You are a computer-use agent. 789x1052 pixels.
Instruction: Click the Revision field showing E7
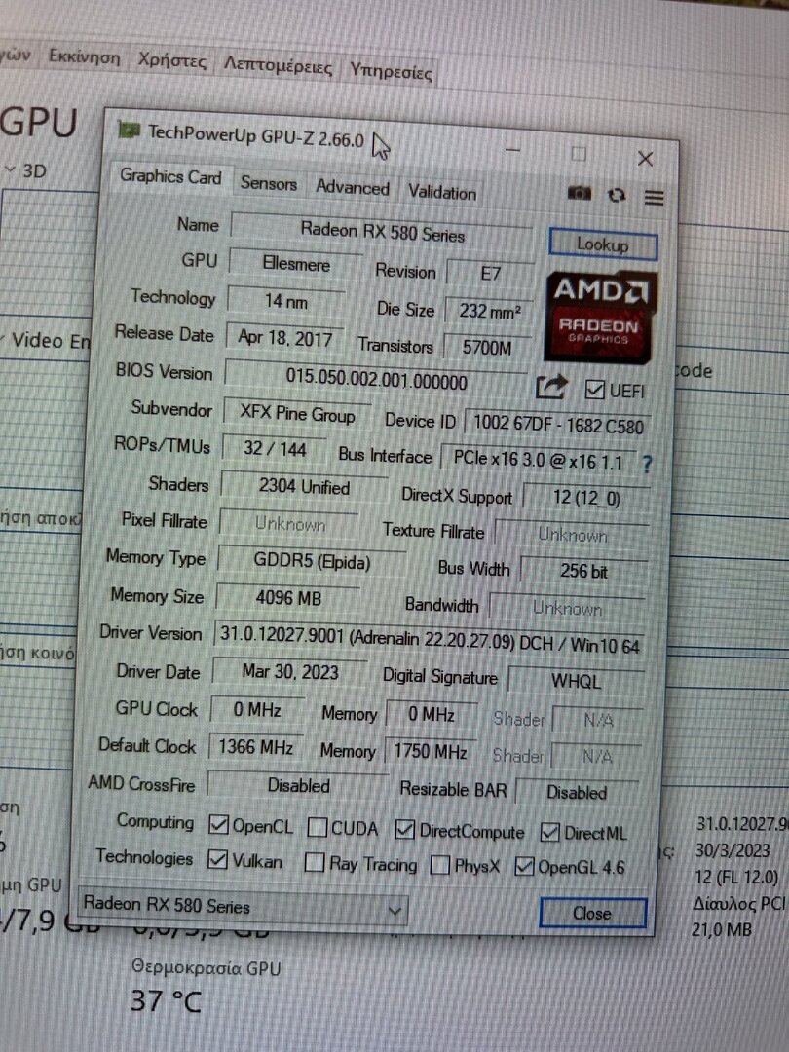pos(490,273)
